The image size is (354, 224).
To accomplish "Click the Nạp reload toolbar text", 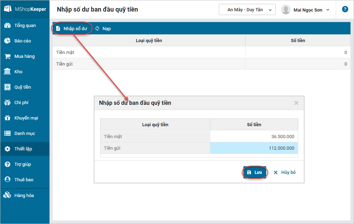I will (x=106, y=29).
